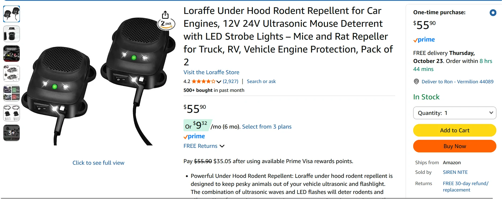Open the Quantity dropdown
The width and height of the screenshot is (502, 199).
(x=455, y=113)
